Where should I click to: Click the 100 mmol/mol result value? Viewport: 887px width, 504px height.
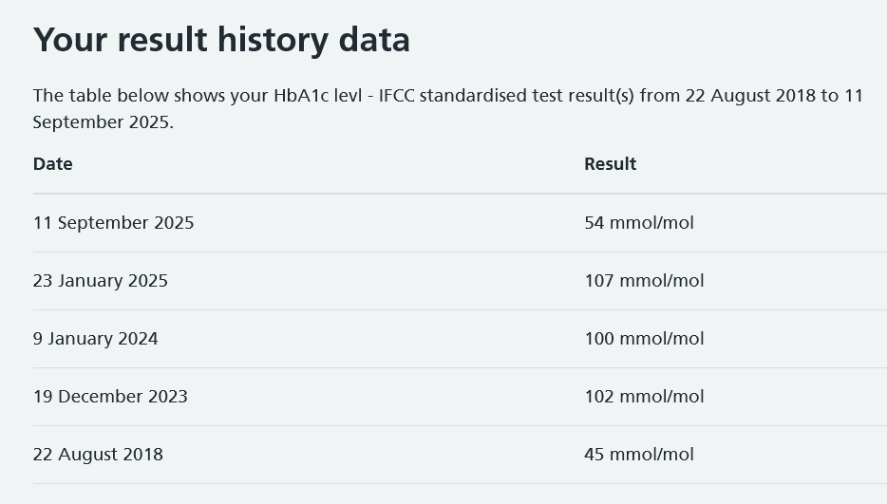(644, 339)
